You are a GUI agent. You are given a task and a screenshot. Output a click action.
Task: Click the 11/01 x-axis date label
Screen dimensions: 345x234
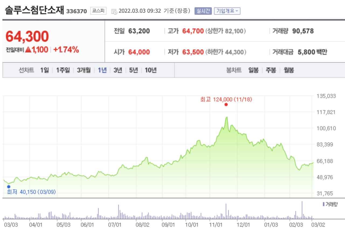coord(216,225)
